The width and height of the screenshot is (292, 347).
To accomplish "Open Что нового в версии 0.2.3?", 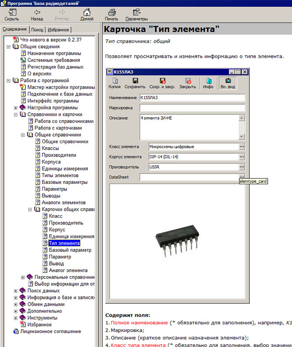I will click(x=51, y=40).
